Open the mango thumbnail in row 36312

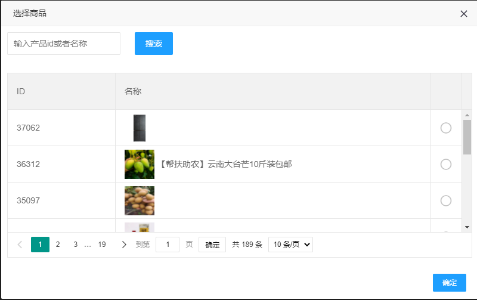click(140, 164)
